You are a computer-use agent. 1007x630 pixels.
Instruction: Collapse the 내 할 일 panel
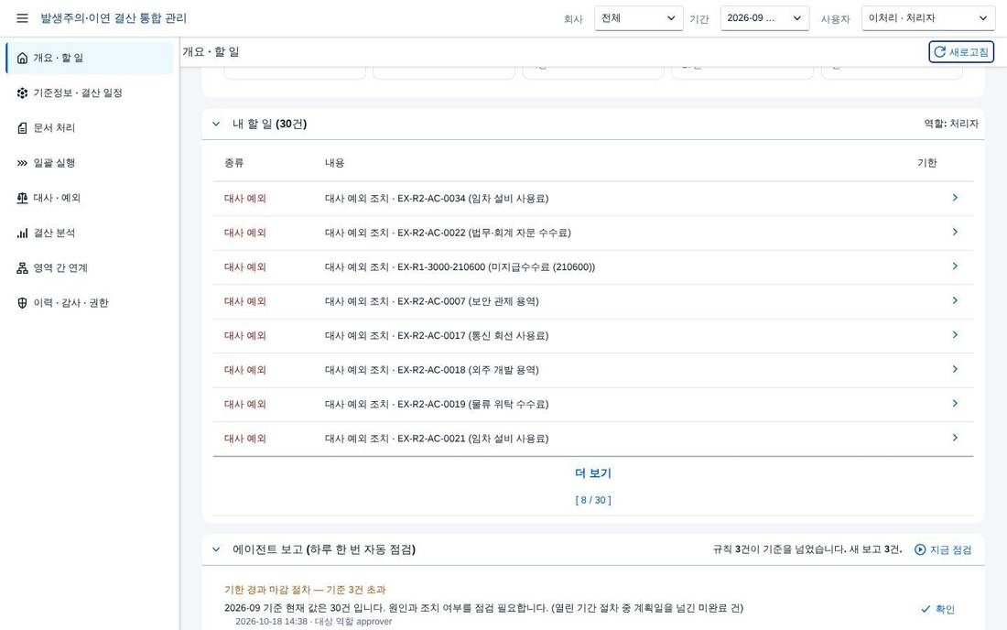pyautogui.click(x=216, y=124)
